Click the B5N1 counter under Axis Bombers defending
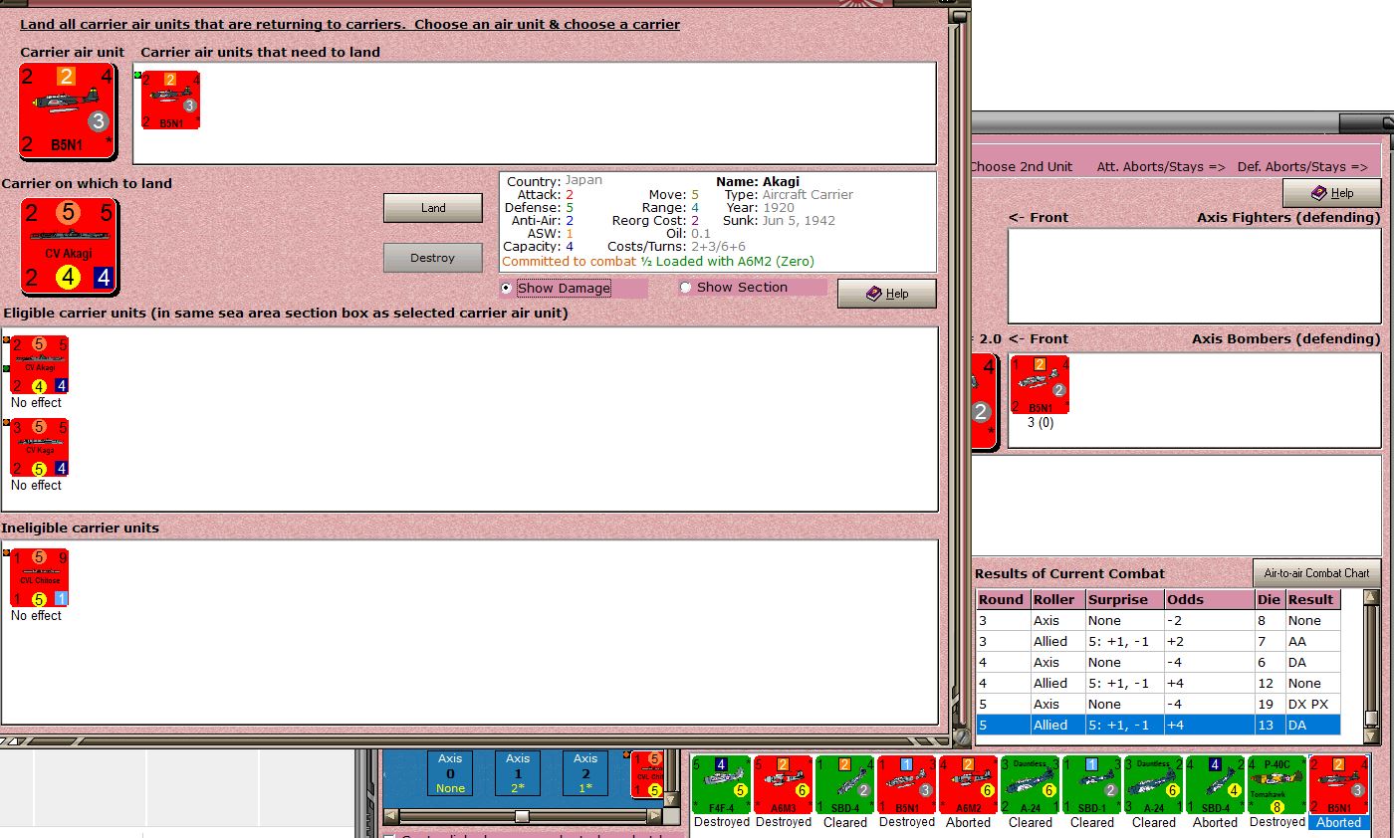This screenshot has width=1394, height=838. (1040, 385)
